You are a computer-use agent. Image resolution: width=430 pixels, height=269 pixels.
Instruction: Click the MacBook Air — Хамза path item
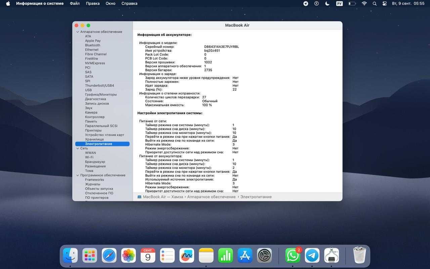coord(160,197)
